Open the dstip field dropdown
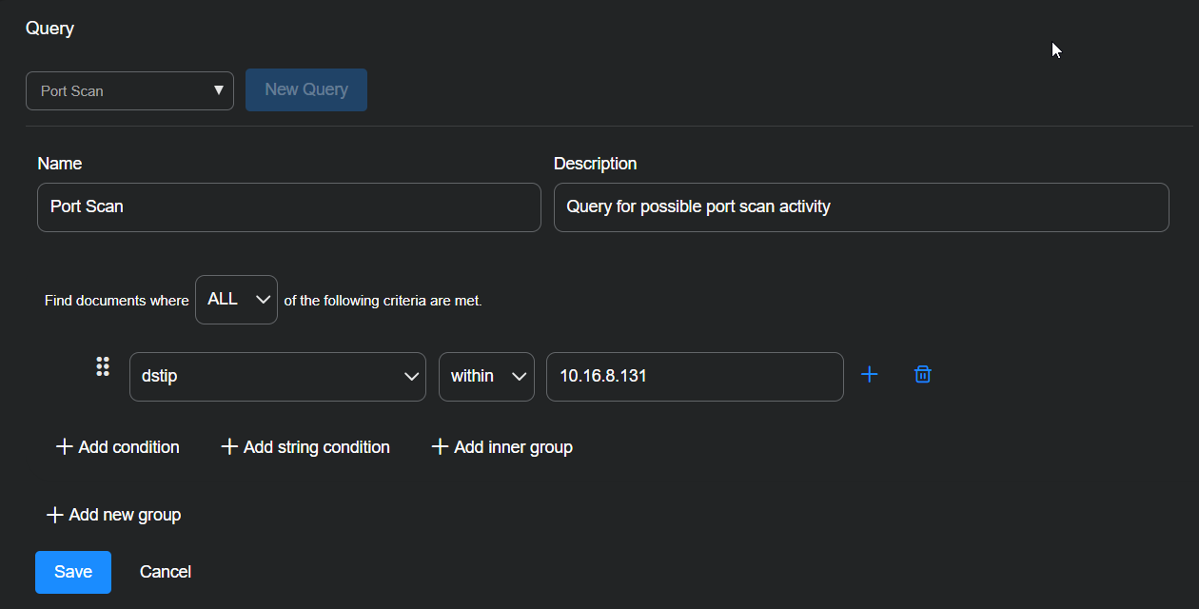This screenshot has width=1199, height=609. pyautogui.click(x=276, y=377)
